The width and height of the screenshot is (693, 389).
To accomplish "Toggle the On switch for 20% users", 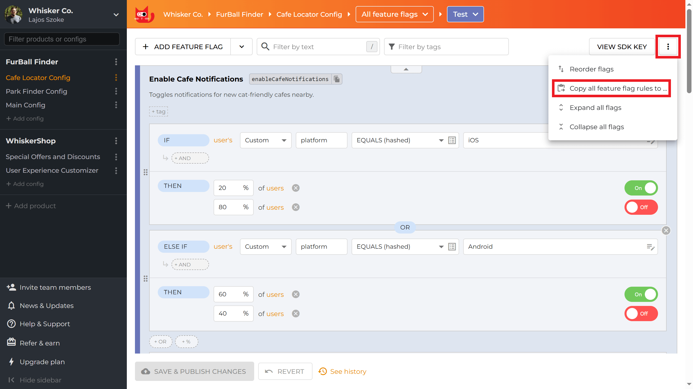I will pos(641,188).
